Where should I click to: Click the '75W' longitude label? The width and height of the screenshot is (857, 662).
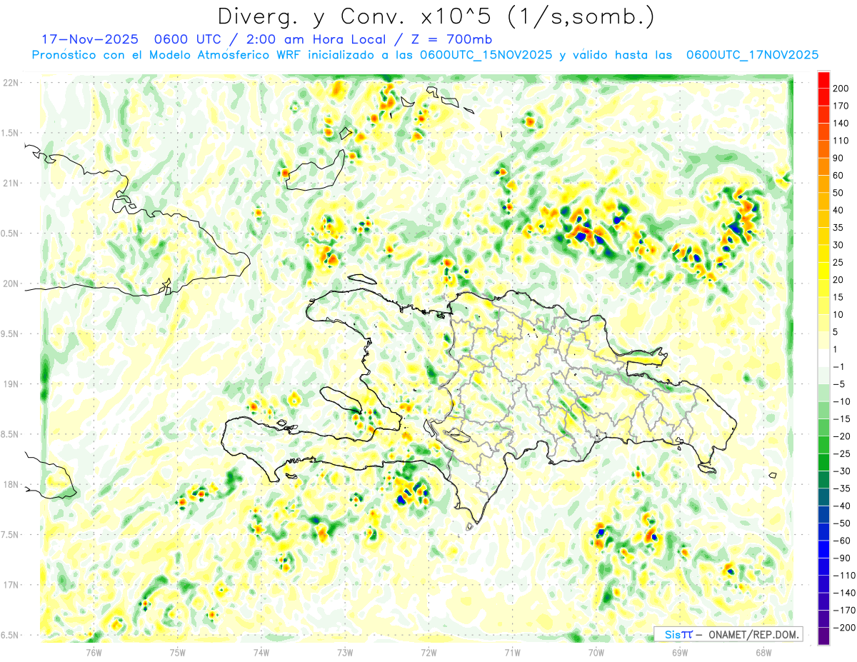pos(178,652)
